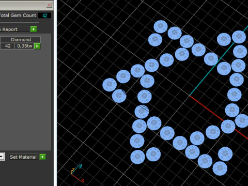The height and width of the screenshot is (186, 248).
Task: Click the Diamond column header
Action: 21,40
